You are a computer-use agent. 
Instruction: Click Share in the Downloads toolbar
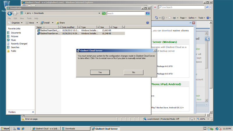click(61, 23)
